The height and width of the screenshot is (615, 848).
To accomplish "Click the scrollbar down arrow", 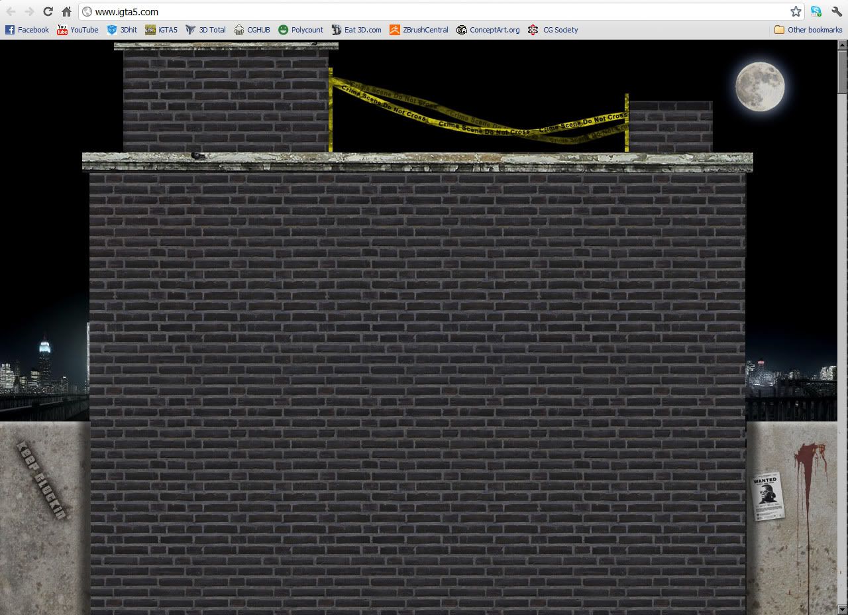I will (x=843, y=609).
